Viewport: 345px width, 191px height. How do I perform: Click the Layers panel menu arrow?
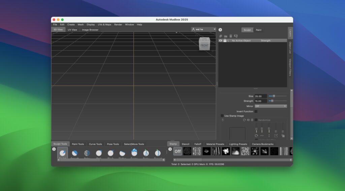(x=220, y=30)
